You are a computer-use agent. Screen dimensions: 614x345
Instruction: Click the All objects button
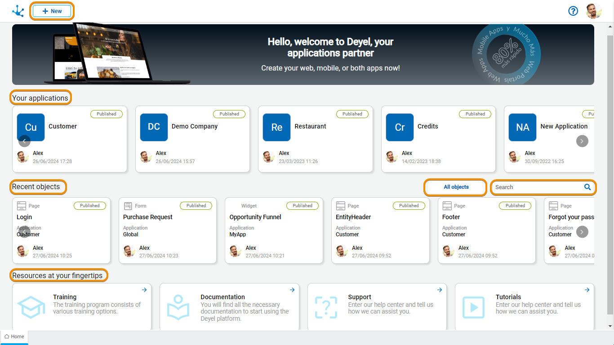point(456,187)
